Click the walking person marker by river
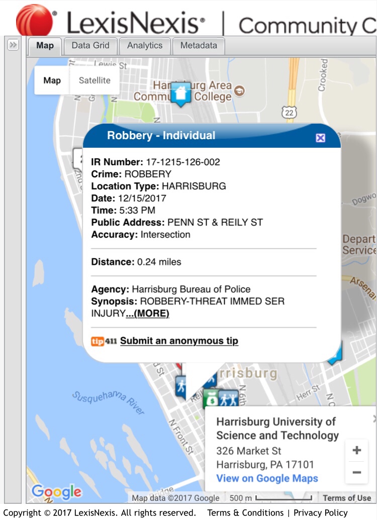Viewport: 377px width, 520px height. pyautogui.click(x=180, y=387)
